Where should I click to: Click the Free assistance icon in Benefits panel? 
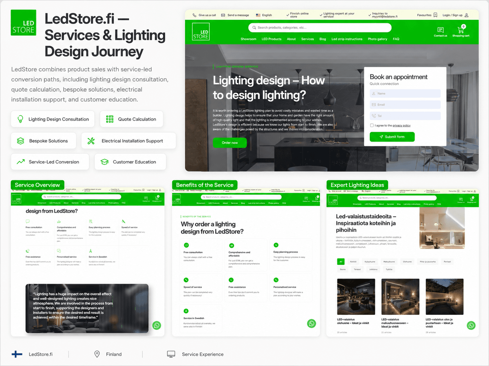[x=231, y=280]
